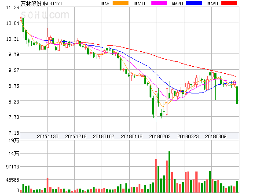Click the MA5 legend label

[x=105, y=4]
